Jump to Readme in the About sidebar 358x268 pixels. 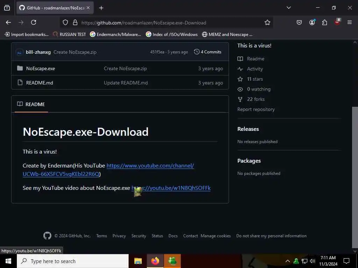coord(251,59)
